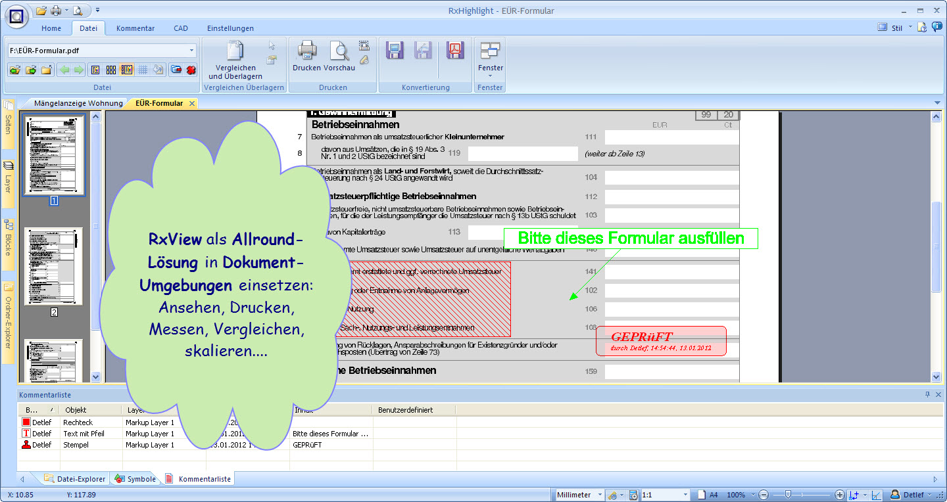The width and height of the screenshot is (947, 502).
Task: Click the PDF conversion icon
Action: coord(455,51)
